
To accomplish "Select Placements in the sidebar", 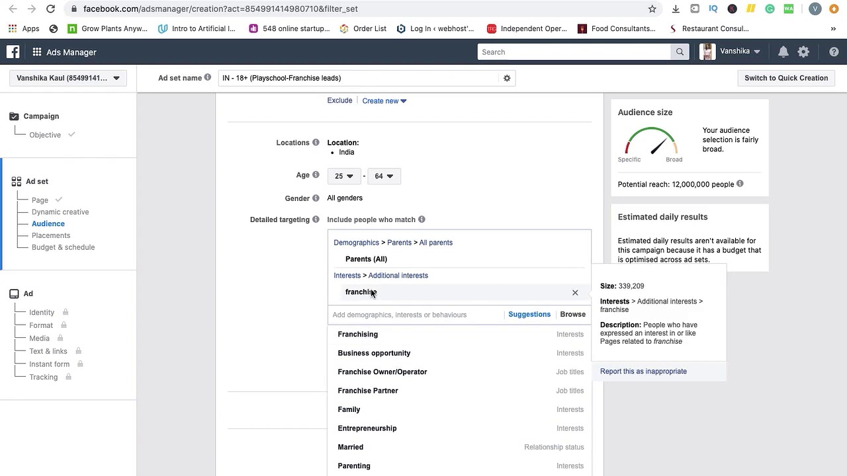I will click(51, 235).
